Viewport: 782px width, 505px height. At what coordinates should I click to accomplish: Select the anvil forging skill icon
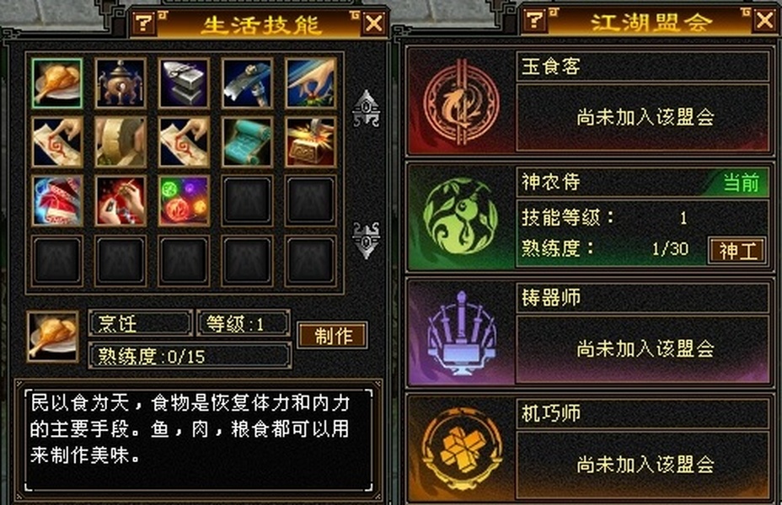click(x=184, y=83)
